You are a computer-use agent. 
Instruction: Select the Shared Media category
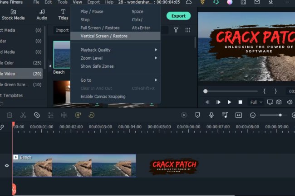pos(21,52)
